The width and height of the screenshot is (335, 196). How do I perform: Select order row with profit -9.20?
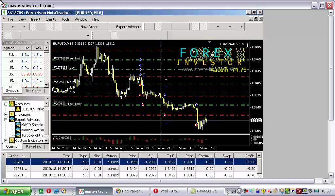click(132, 169)
